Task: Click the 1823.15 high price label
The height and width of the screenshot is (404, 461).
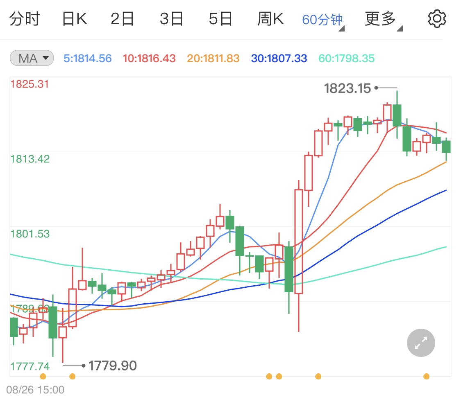Action: tap(347, 88)
